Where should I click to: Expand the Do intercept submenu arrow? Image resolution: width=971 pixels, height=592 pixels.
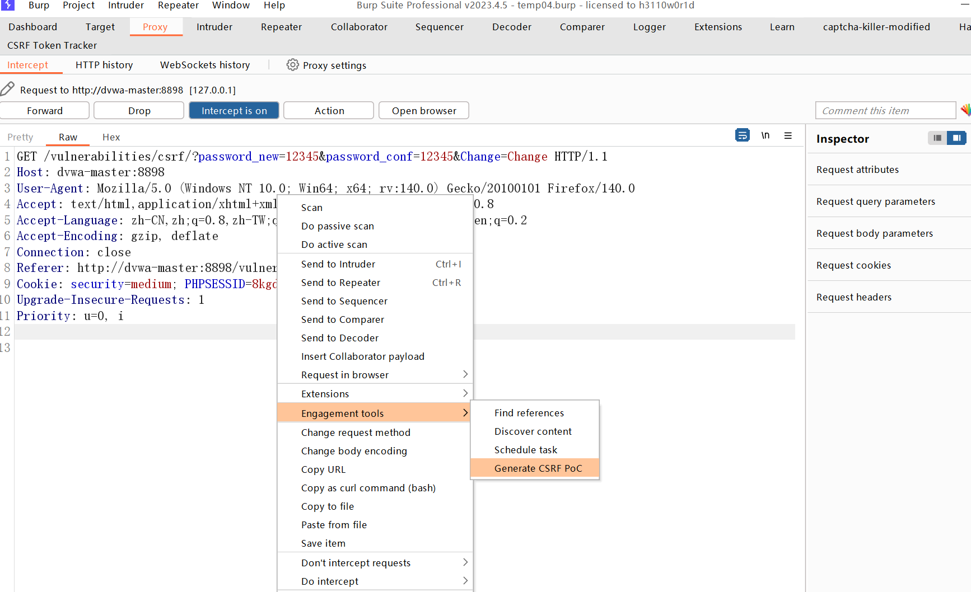coord(465,581)
